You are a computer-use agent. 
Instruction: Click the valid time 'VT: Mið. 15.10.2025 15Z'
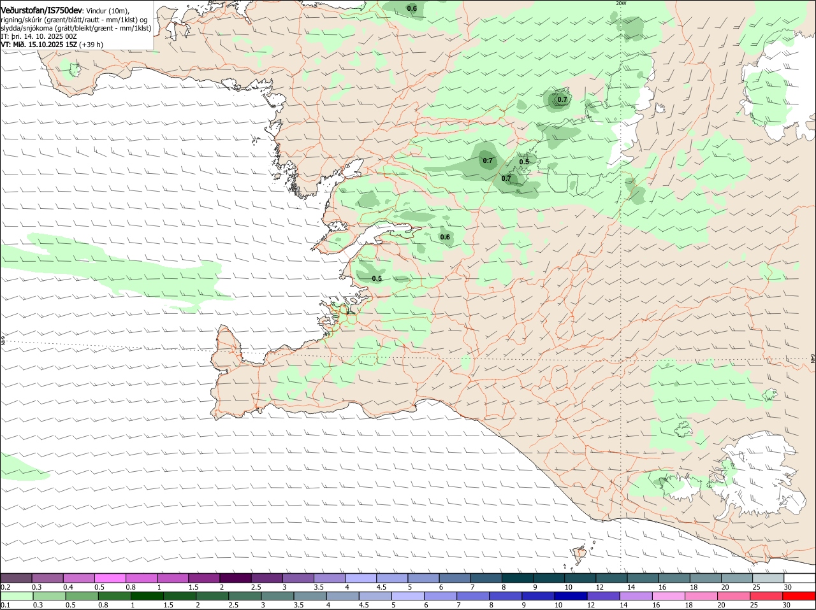39,45
